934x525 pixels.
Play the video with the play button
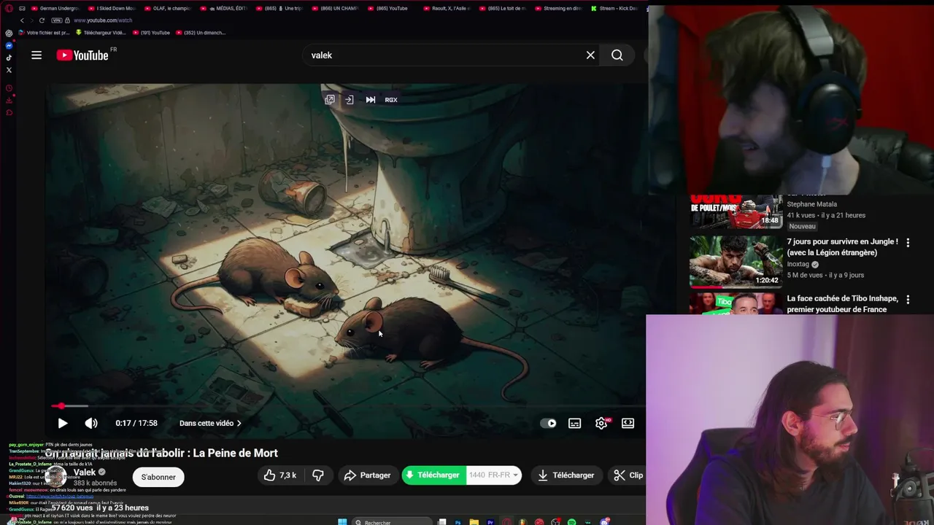coord(63,423)
